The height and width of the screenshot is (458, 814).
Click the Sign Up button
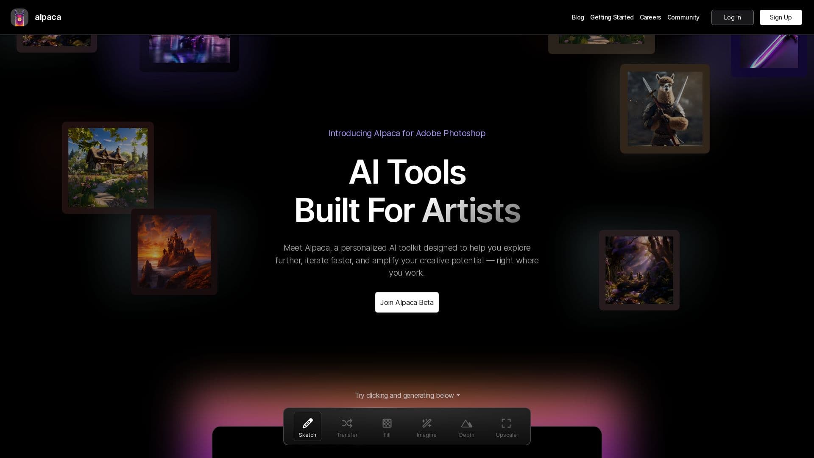[781, 17]
